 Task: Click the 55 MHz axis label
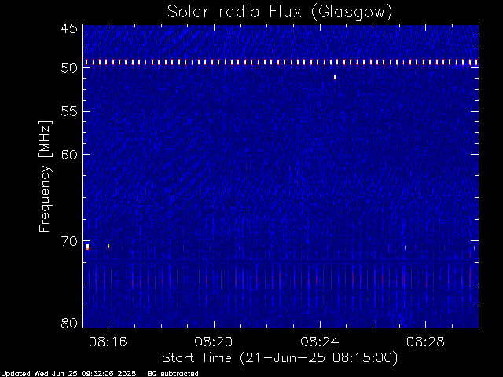tap(69, 112)
